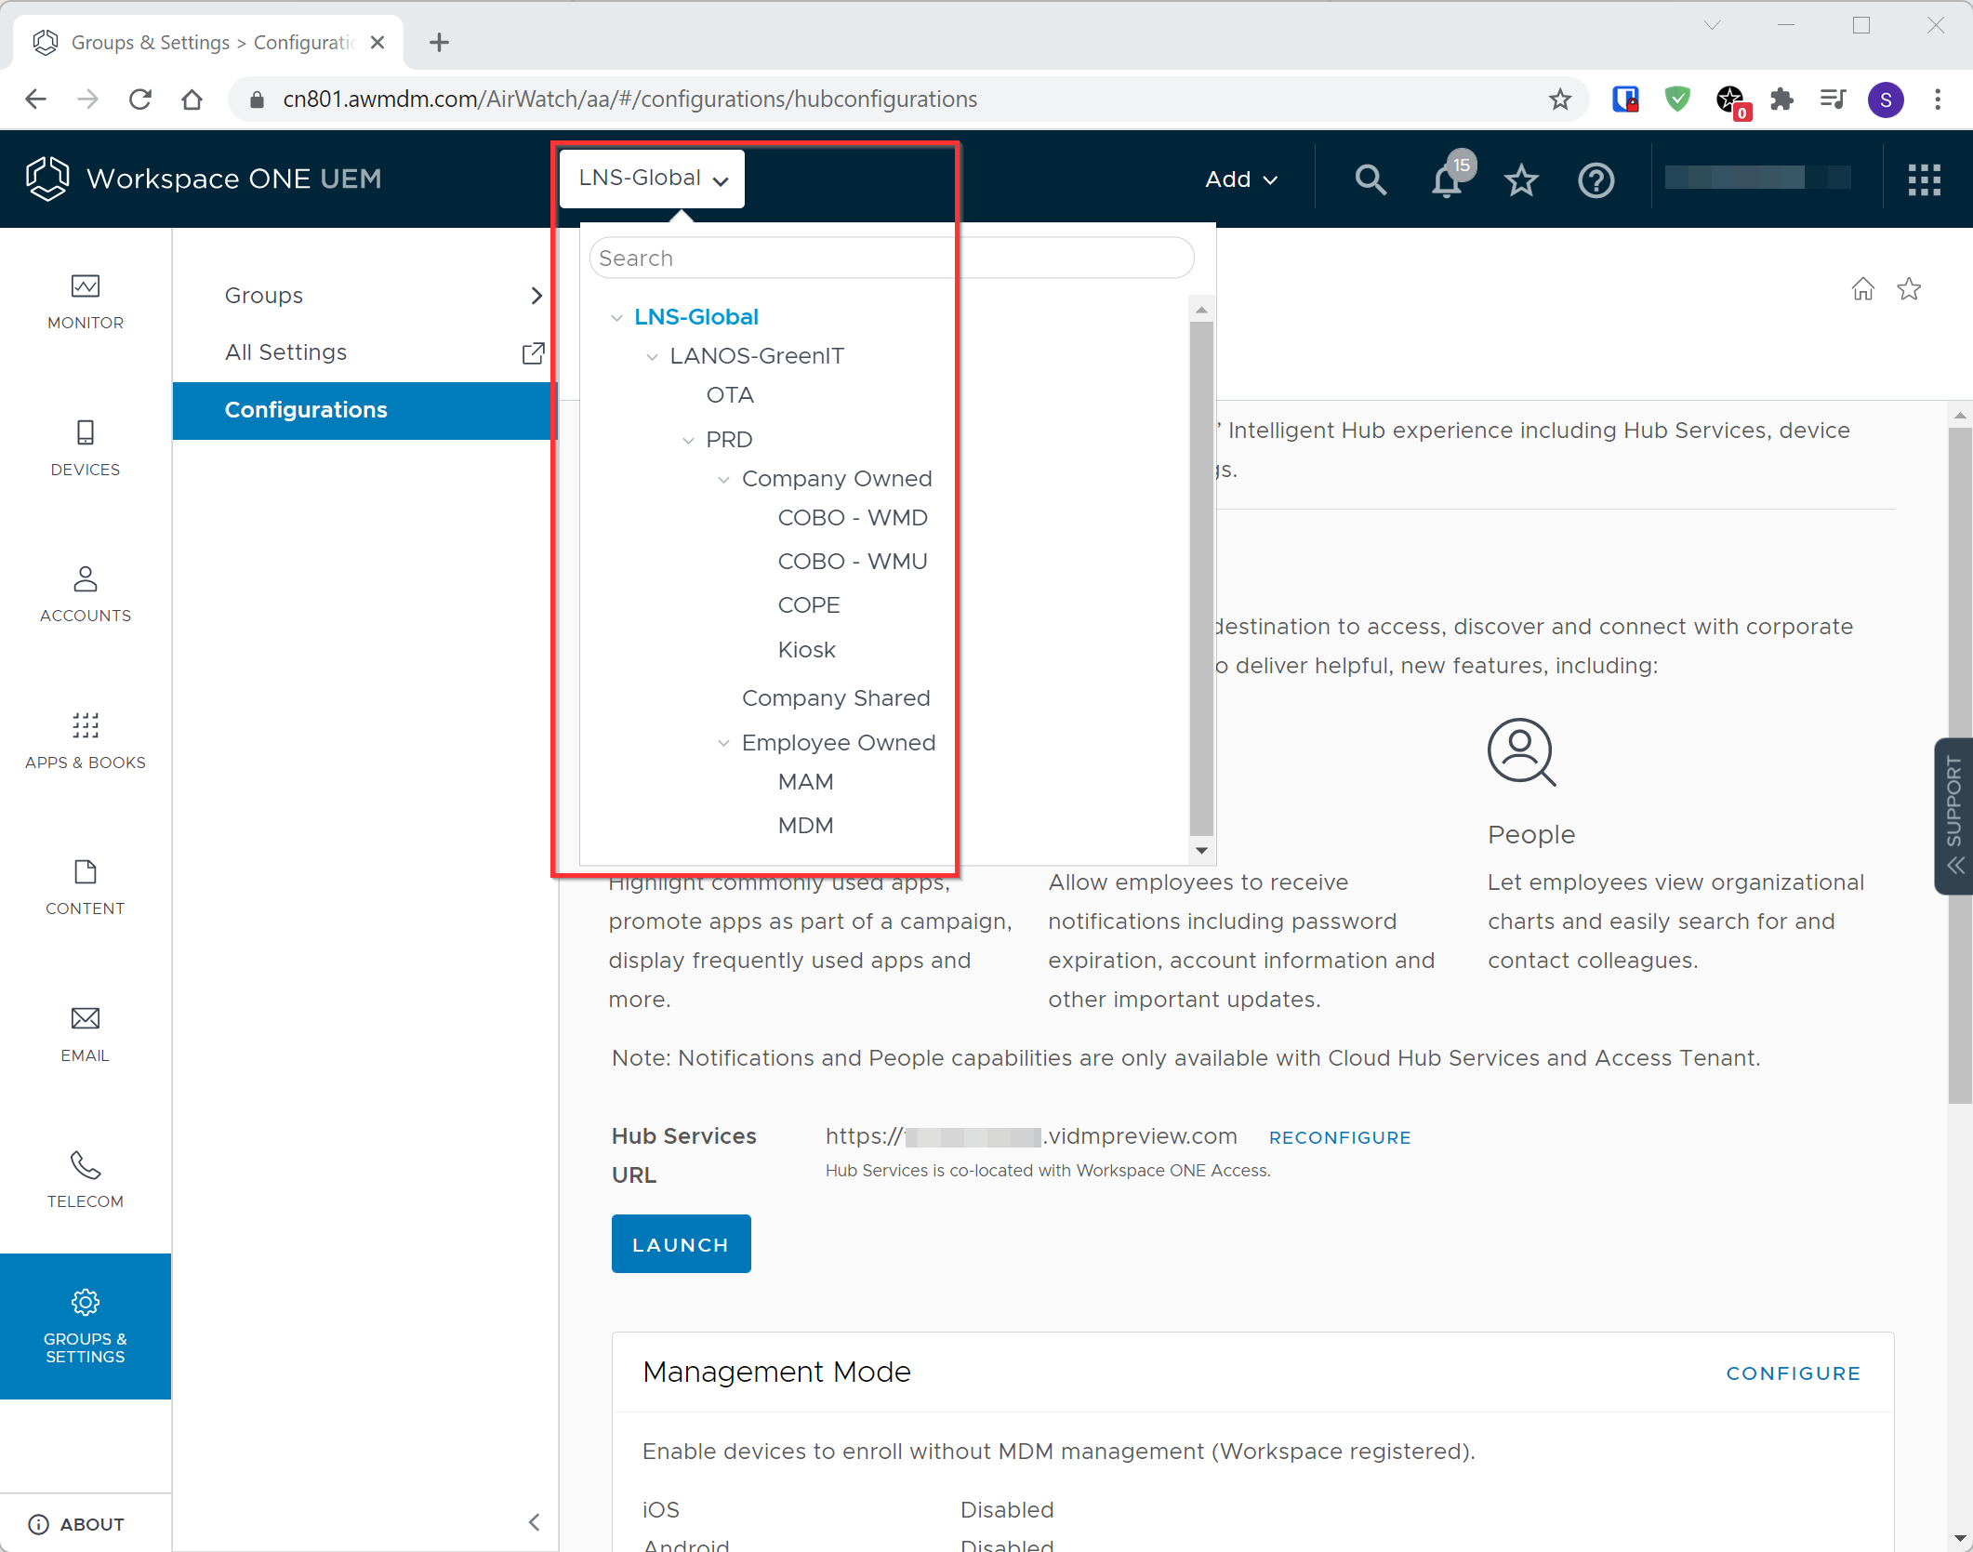Open the Email section
This screenshot has width=1973, height=1552.
(x=86, y=1034)
